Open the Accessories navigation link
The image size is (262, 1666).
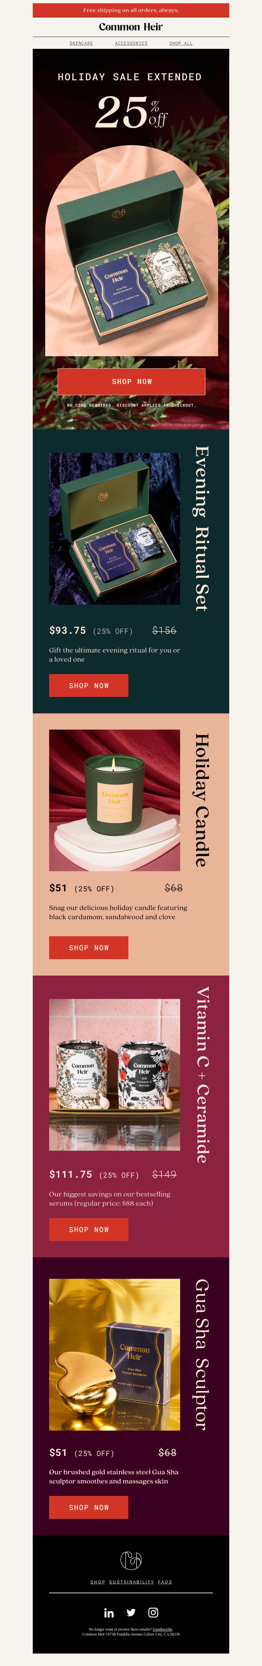coord(131,43)
